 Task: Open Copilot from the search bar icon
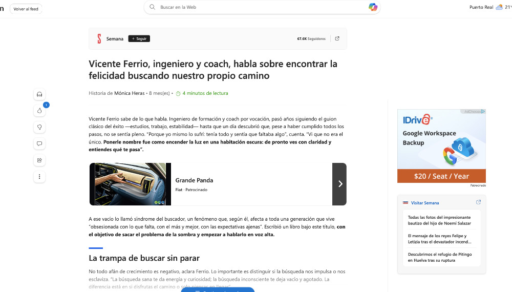373,7
